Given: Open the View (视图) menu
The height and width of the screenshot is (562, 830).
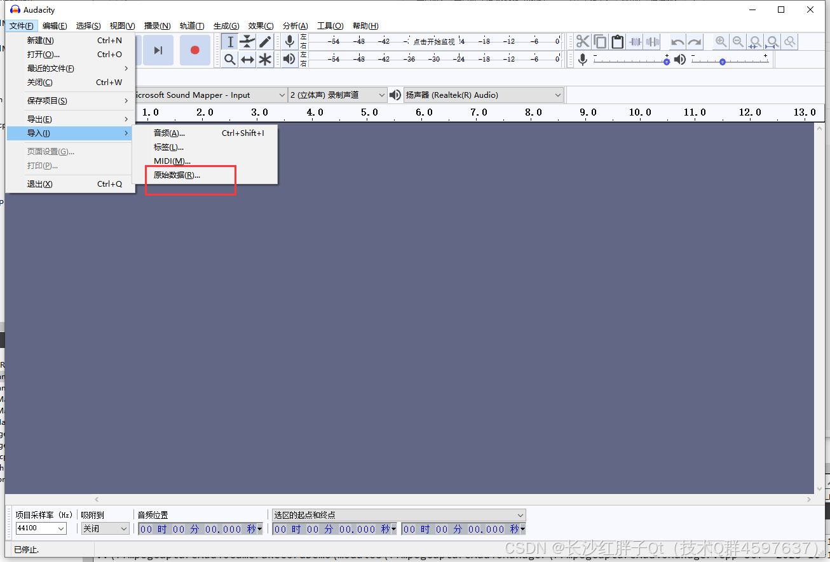Looking at the screenshot, I should point(122,26).
